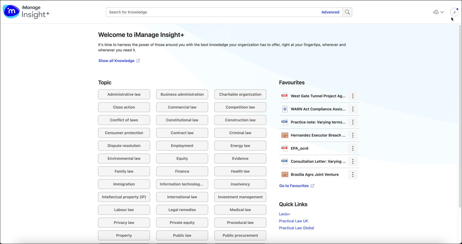Click the matter icon for Brasilia Agro Joint Venture
The width and height of the screenshot is (462, 244).
(x=285, y=174)
